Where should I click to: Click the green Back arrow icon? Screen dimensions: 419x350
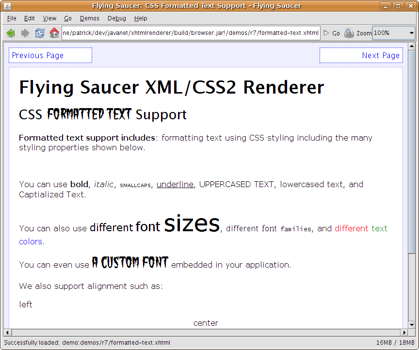tap(11, 33)
